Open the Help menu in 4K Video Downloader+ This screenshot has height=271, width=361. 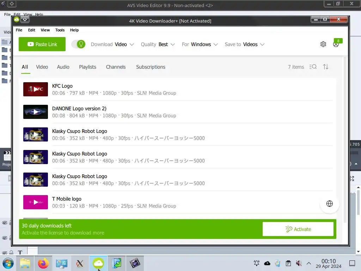(x=74, y=30)
